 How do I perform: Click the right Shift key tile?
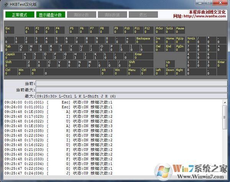click(x=141, y=64)
